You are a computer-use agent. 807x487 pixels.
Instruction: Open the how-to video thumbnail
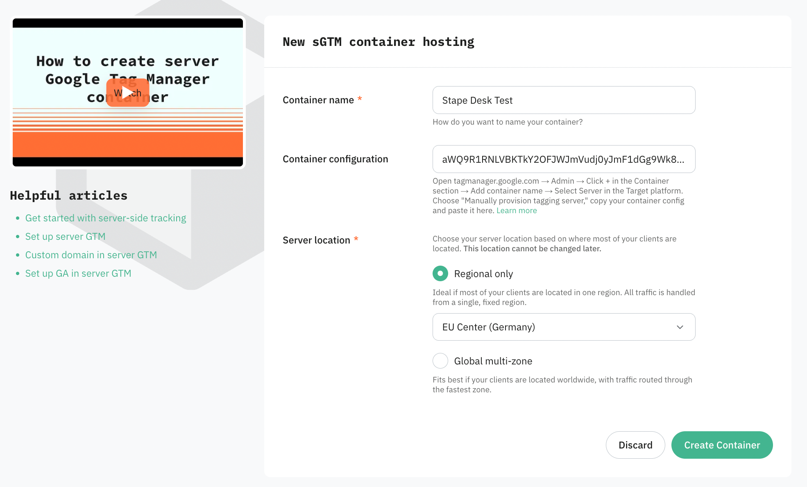pos(128,92)
